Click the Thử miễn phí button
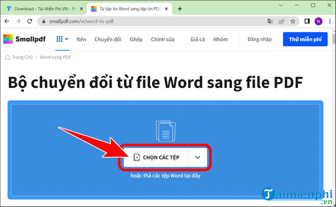Screen dimensions: 336x207 click(x=305, y=39)
